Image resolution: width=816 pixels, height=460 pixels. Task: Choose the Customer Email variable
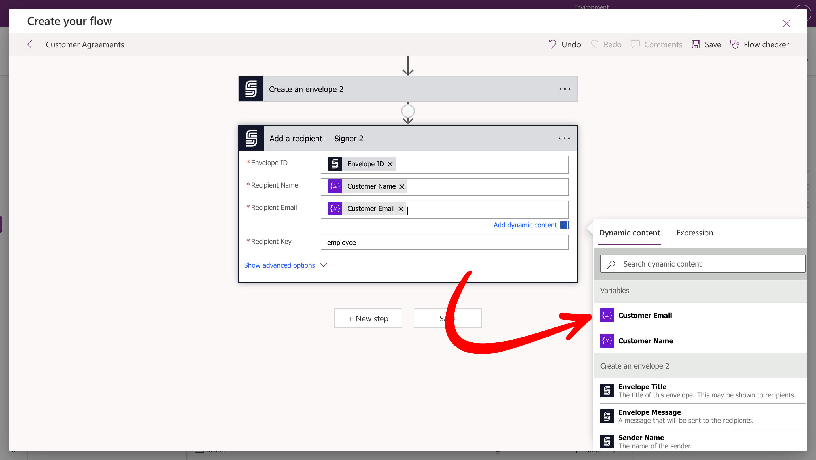click(645, 315)
